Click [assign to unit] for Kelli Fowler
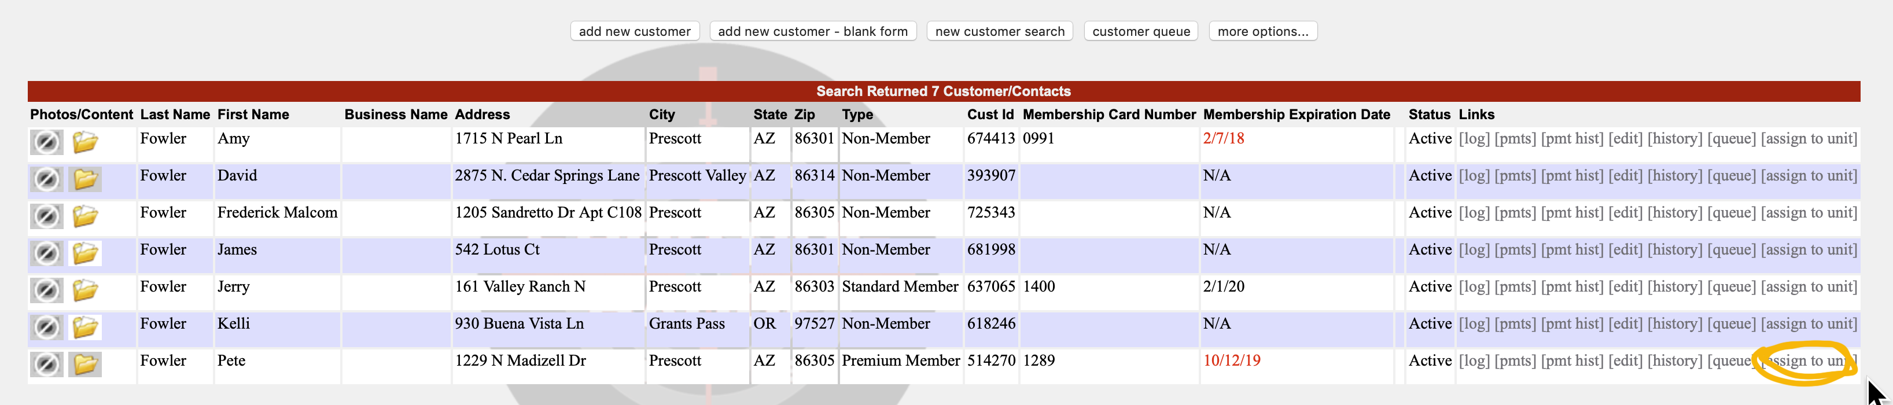Screen dimensions: 1893x405 [x=1809, y=323]
